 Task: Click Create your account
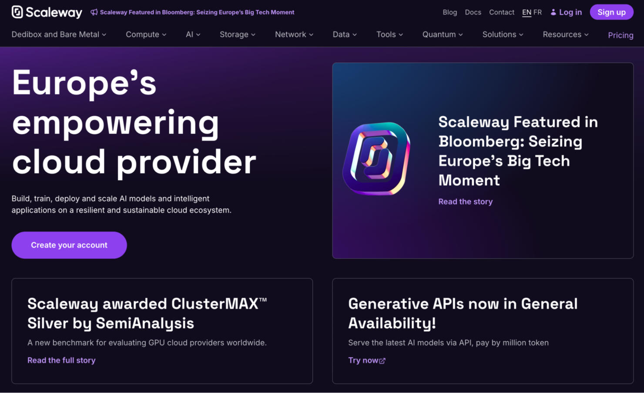coord(69,245)
